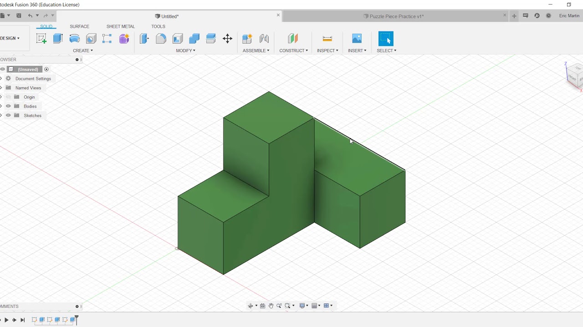Open the Viewports layout dropdown
Viewport: 583px width, 327px height.
328,306
